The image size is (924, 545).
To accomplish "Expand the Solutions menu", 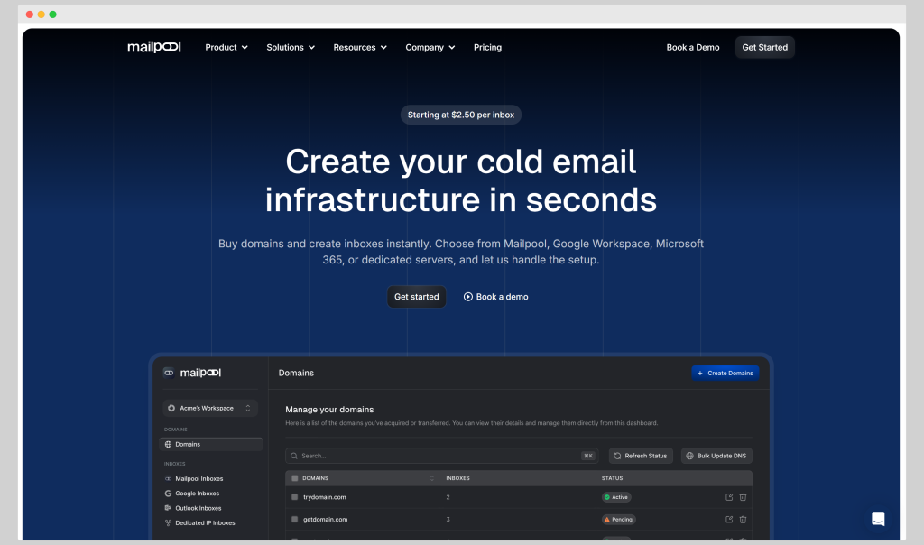I will [291, 47].
